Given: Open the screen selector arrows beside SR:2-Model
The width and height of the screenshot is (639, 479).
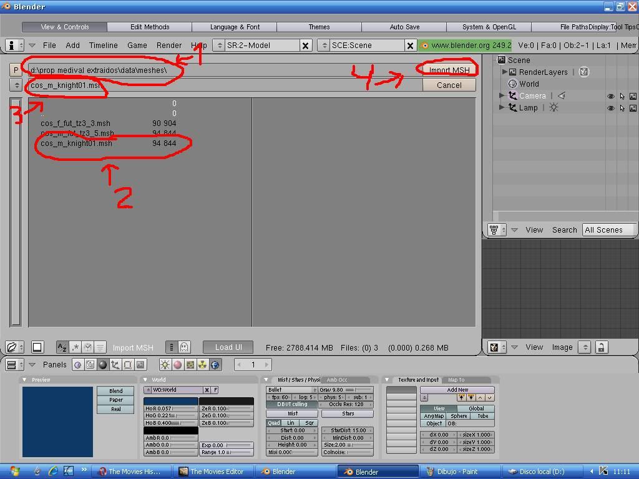Looking at the screenshot, I should coord(219,45).
